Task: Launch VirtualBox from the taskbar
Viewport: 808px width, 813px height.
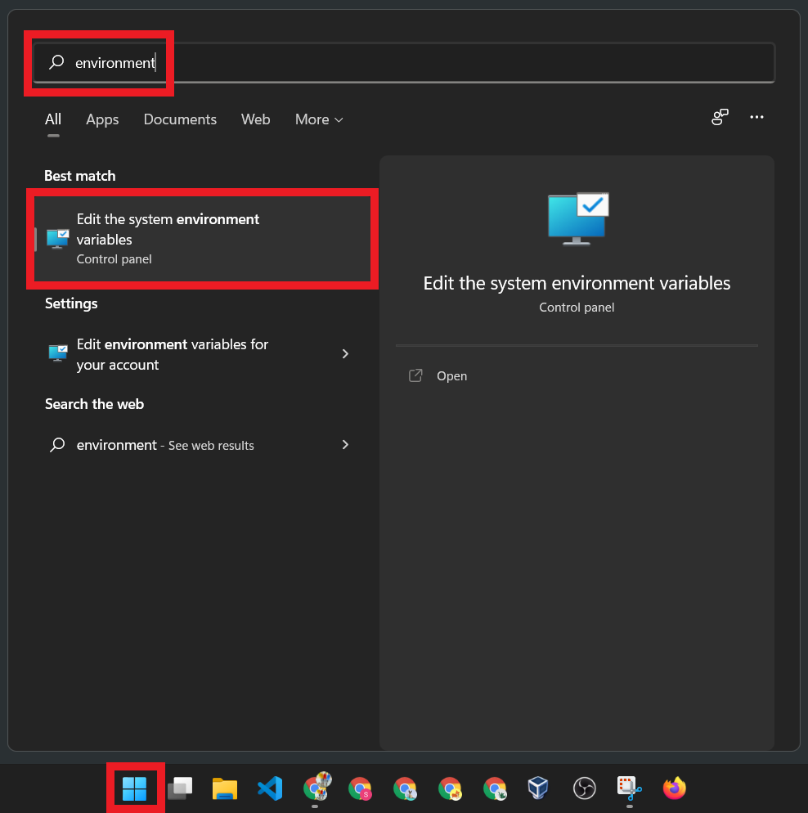Action: [538, 788]
